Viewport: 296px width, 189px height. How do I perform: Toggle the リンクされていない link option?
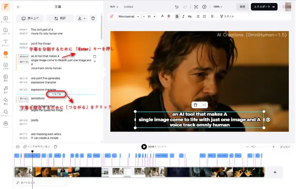(x=37, y=147)
